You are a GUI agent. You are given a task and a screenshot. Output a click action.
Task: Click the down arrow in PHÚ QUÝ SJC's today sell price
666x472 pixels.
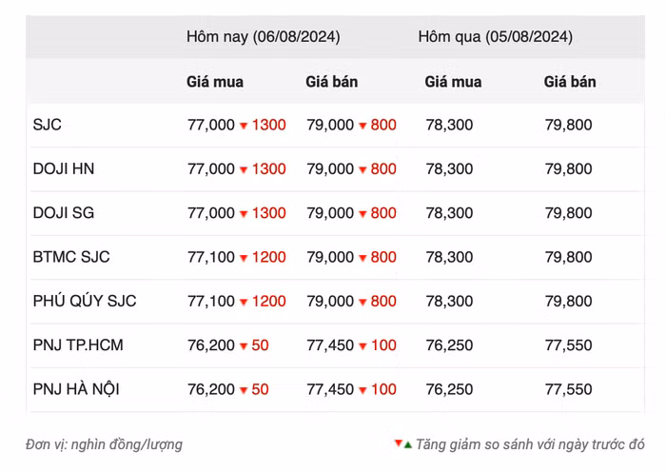(x=362, y=302)
